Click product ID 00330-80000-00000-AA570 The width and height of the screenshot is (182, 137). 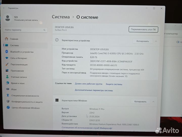pyautogui.click(x=103, y=65)
